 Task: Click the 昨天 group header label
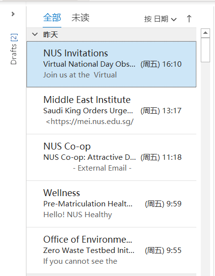pos(51,34)
